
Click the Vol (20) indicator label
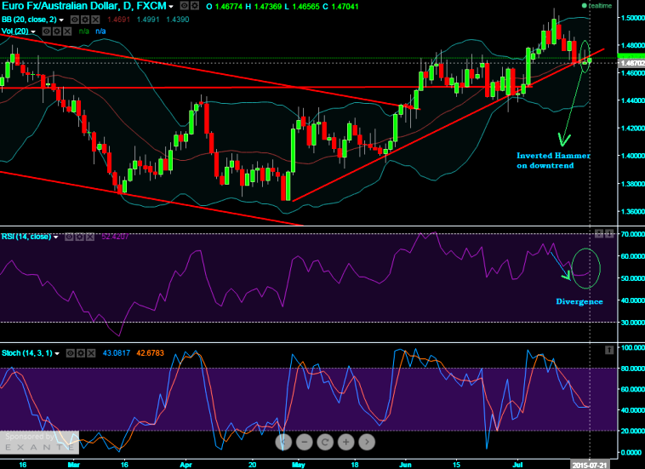(15, 31)
